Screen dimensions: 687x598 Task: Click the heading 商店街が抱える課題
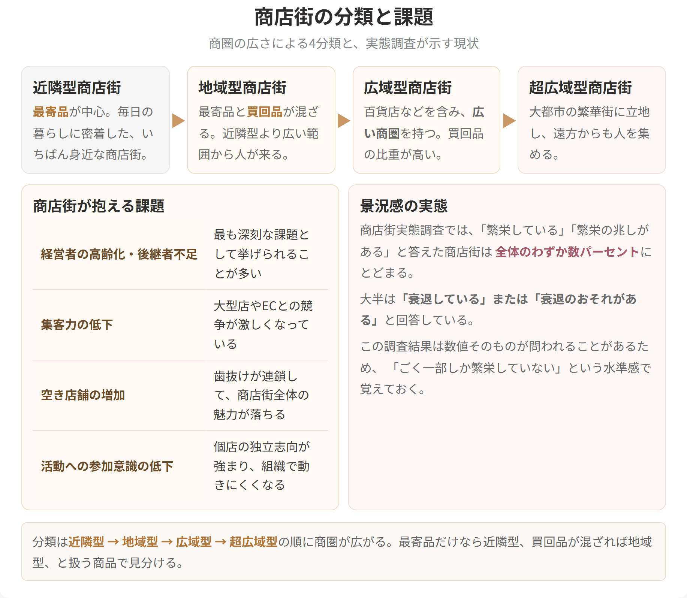99,206
